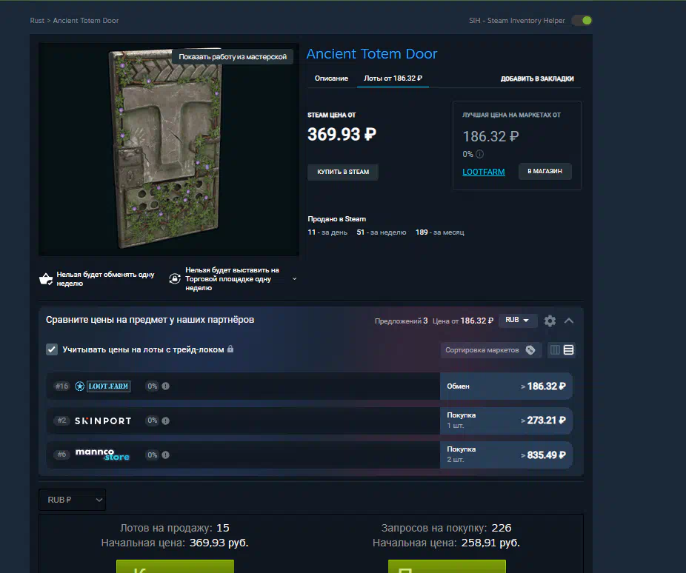Click the #2 rank badge in Skinport row
This screenshot has width=686, height=573.
[x=61, y=420]
